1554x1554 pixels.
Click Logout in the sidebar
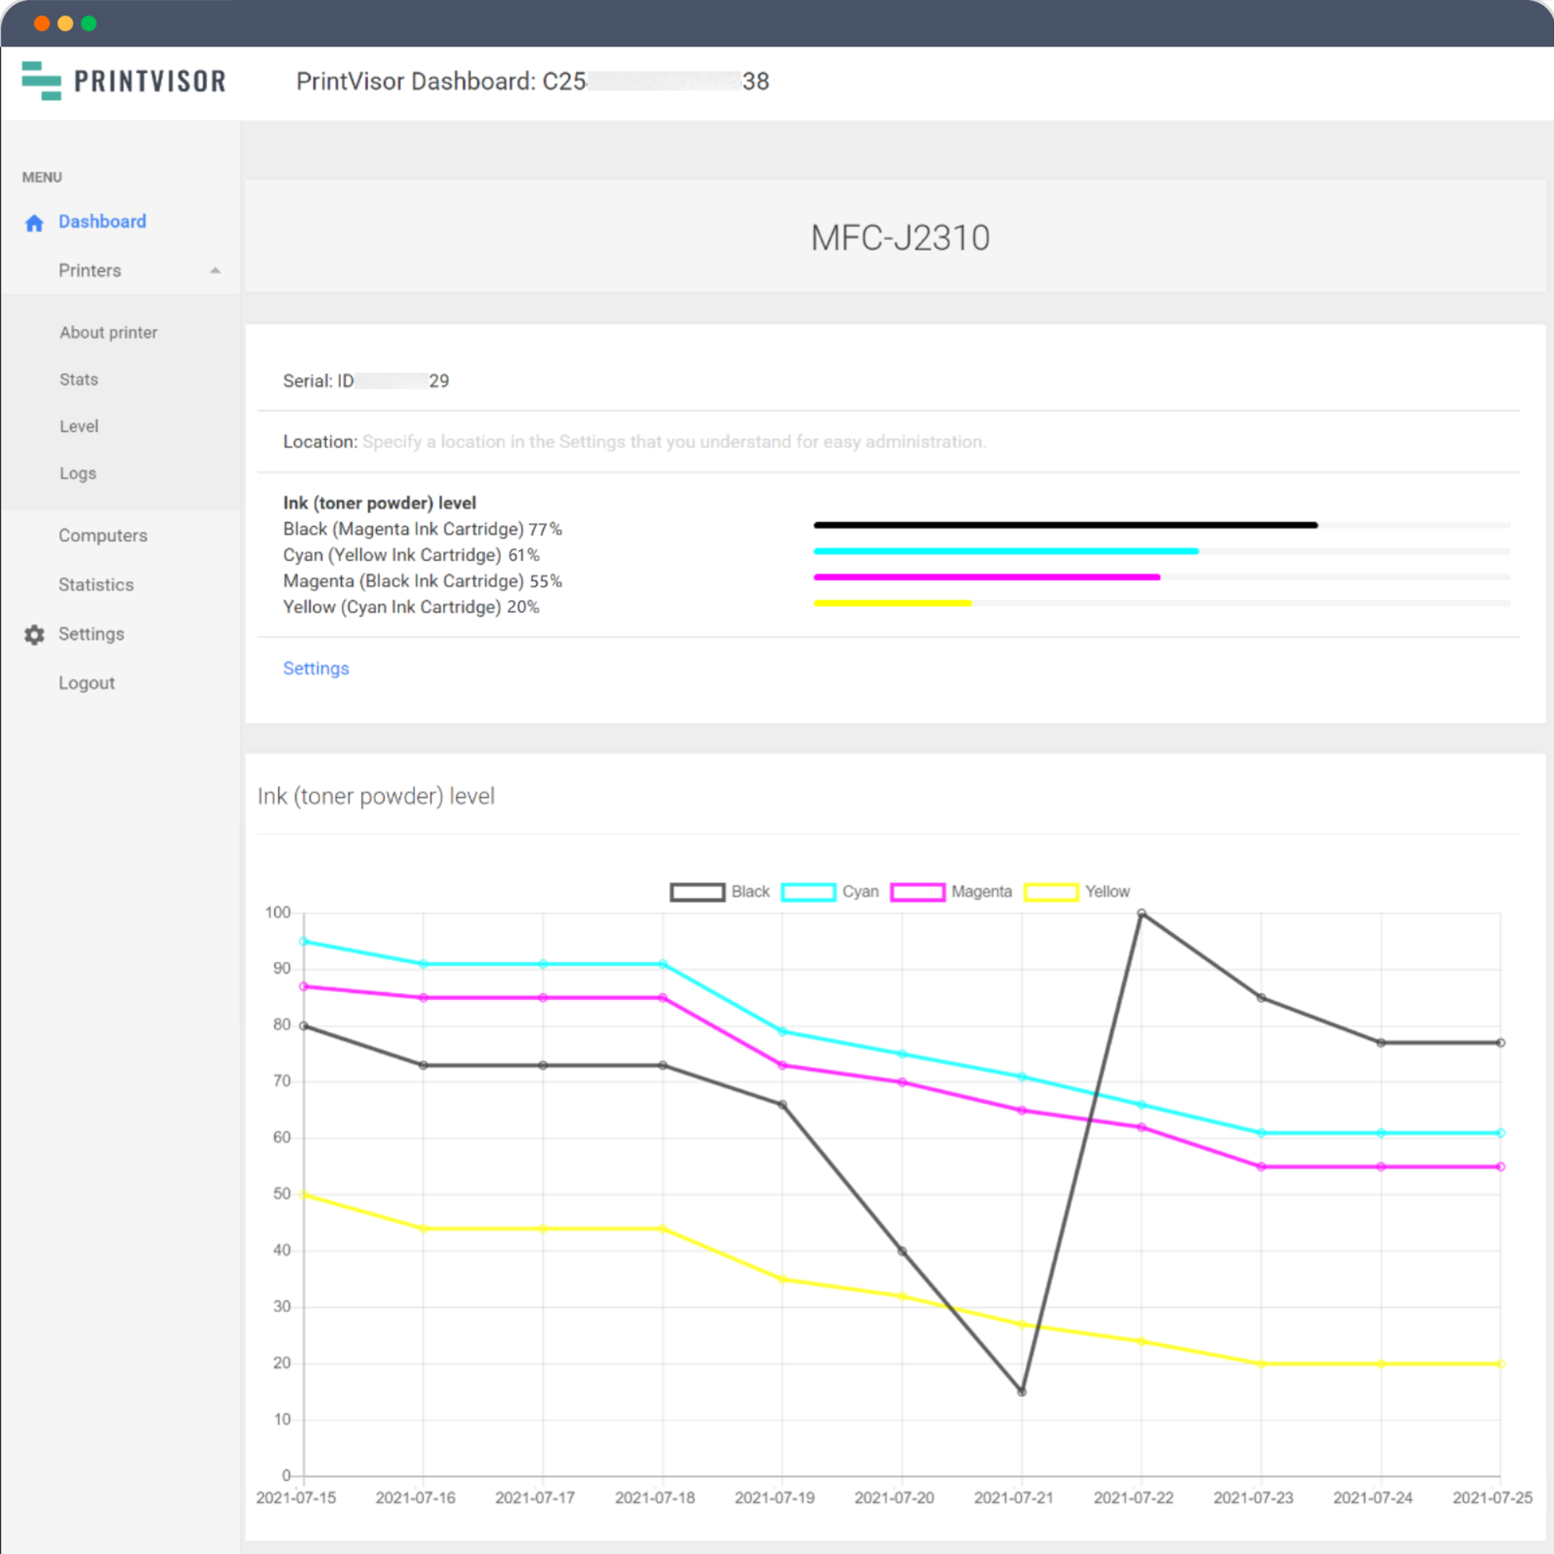[x=87, y=683]
